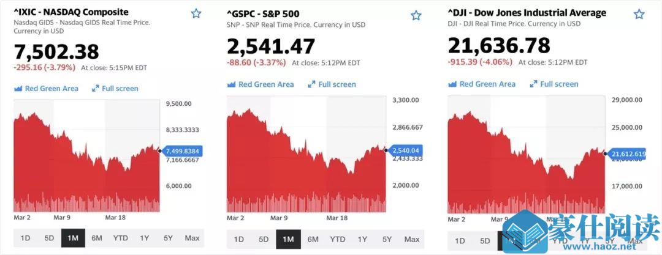Select 5Y range on S&P 500 chart
The width and height of the screenshot is (662, 255).
pyautogui.click(x=387, y=239)
